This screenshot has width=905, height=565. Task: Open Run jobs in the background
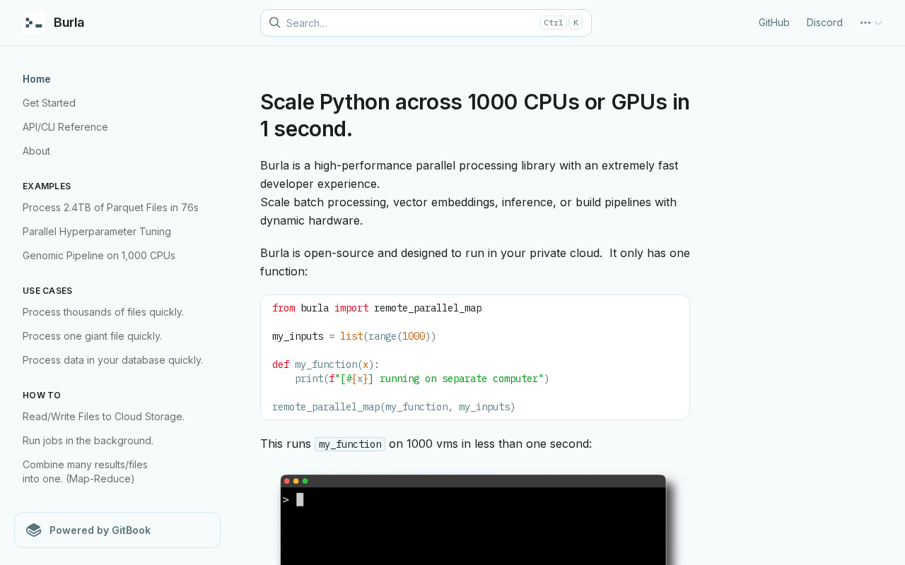pos(88,441)
